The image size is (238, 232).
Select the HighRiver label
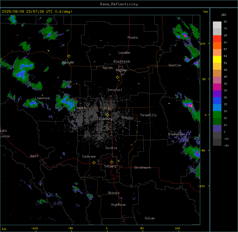119,205
